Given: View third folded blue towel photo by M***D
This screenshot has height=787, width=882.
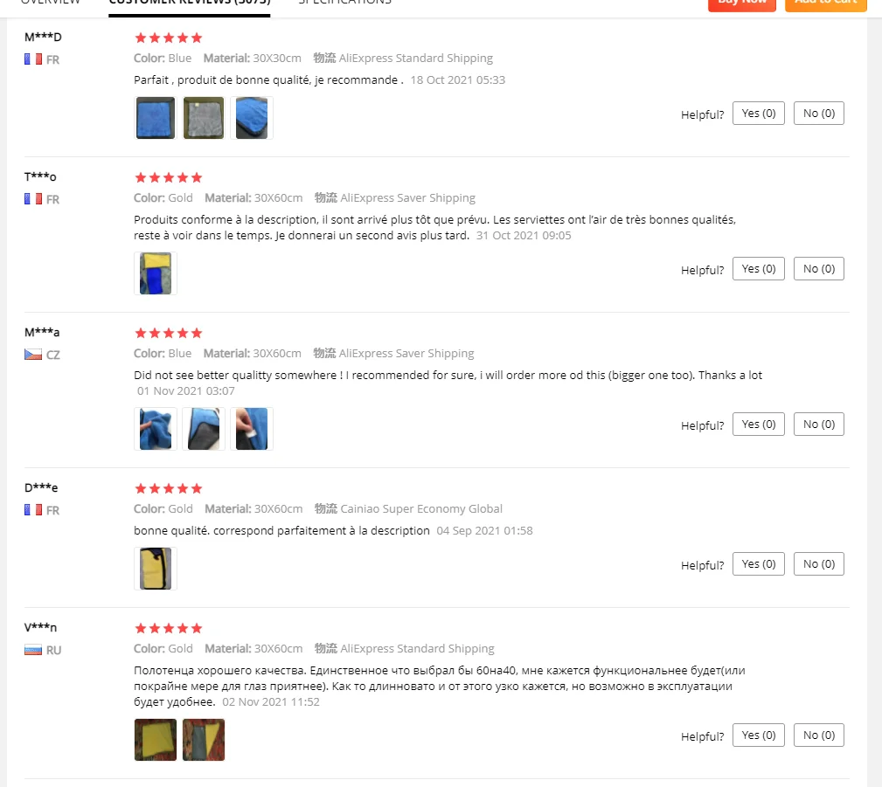Looking at the screenshot, I should coord(252,118).
